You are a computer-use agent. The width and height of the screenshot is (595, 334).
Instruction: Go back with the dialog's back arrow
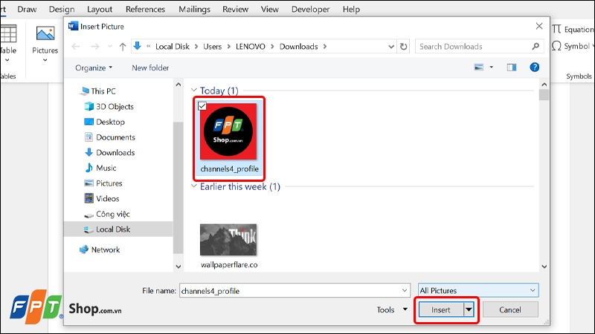[x=76, y=47]
